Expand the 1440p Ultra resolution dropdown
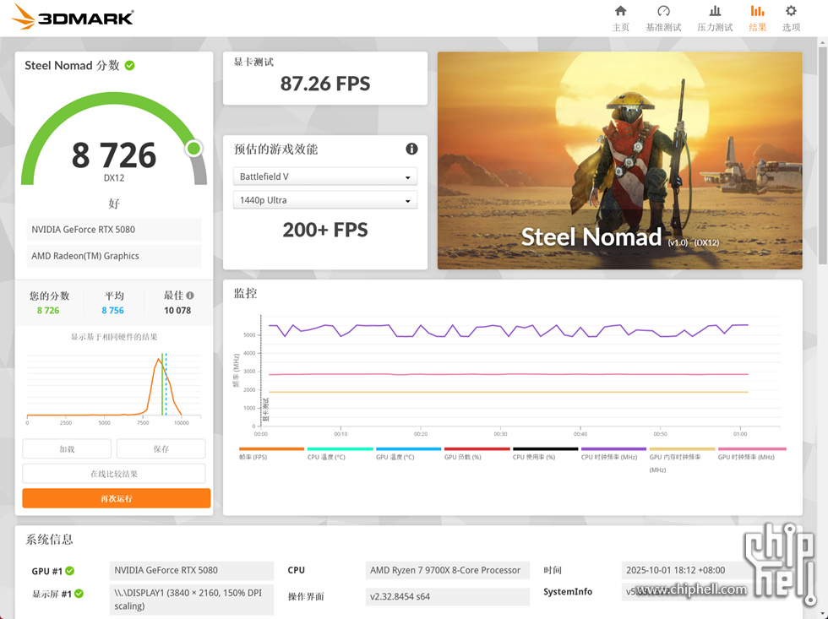Screen dimensions: 828x619 click(x=324, y=200)
